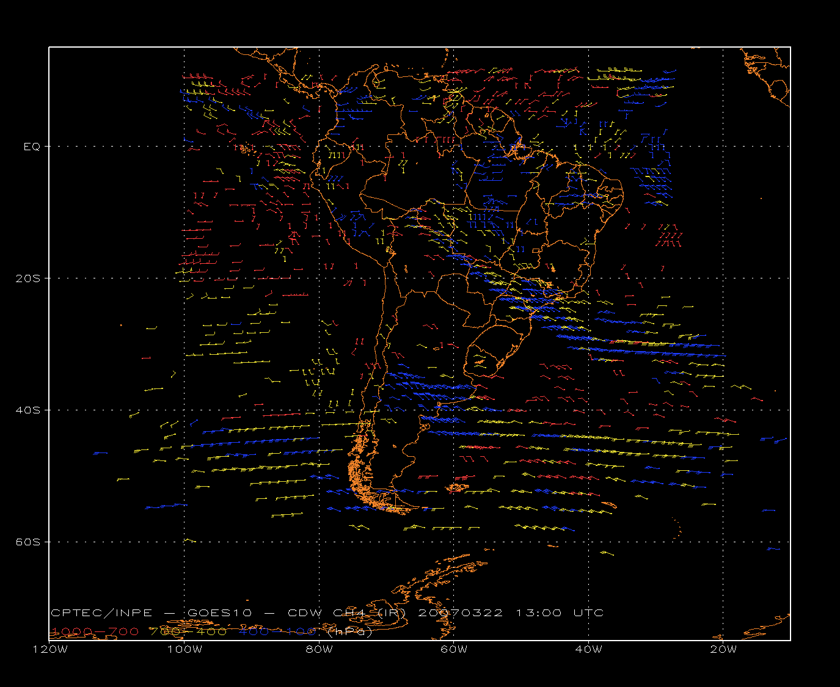Click the blue 400-100 pressure legend label

point(277,631)
